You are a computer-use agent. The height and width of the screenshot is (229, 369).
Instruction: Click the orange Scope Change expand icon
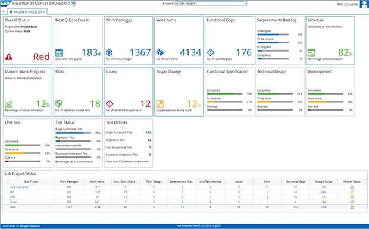coord(160,103)
